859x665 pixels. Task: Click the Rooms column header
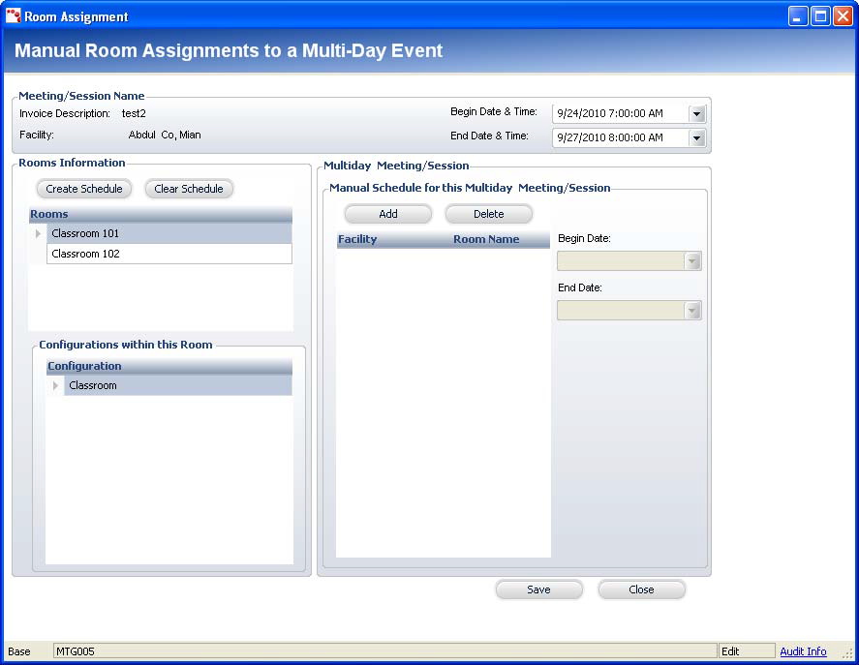[x=160, y=214]
